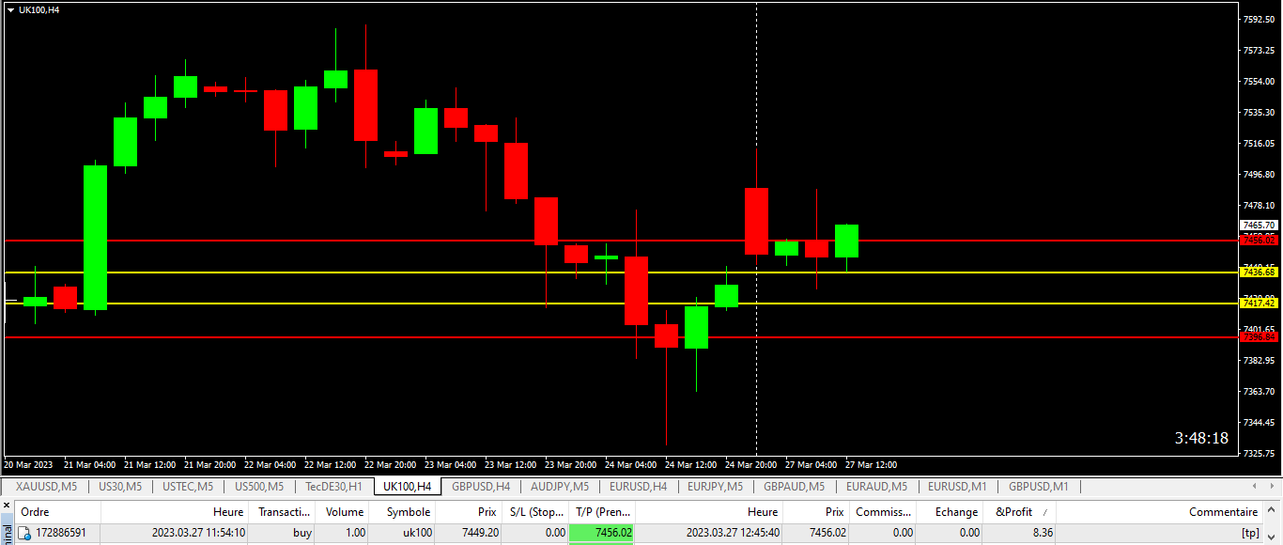Switch to the EURAUD,M5 chart tab
Image resolution: width=1283 pixels, height=545 pixels.
coord(876,487)
